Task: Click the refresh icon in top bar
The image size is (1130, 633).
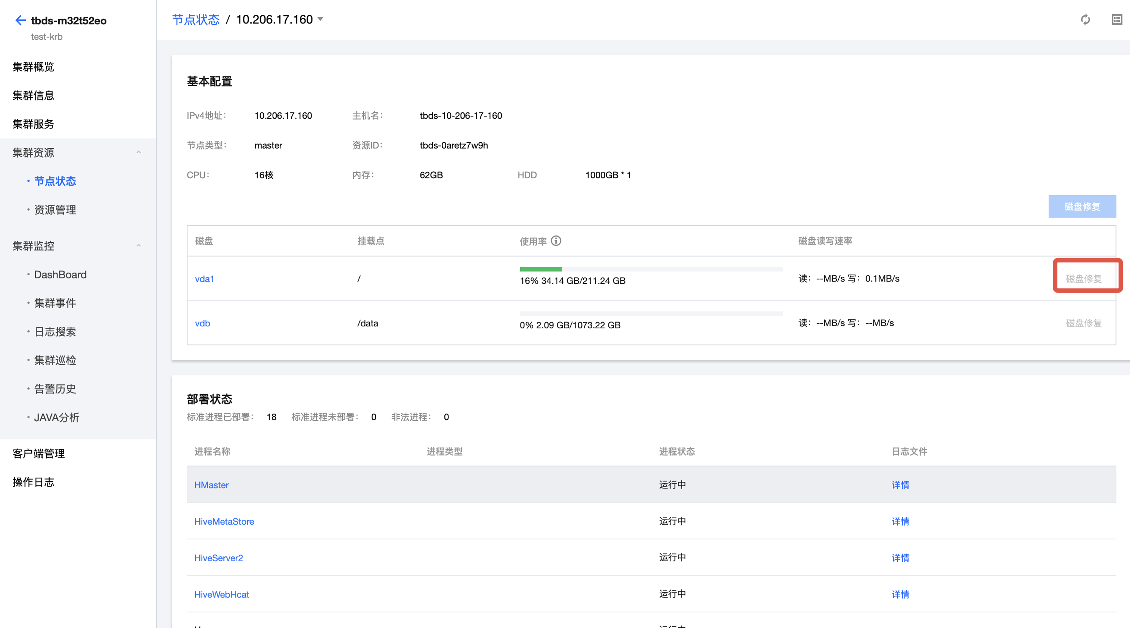Action: [1085, 19]
